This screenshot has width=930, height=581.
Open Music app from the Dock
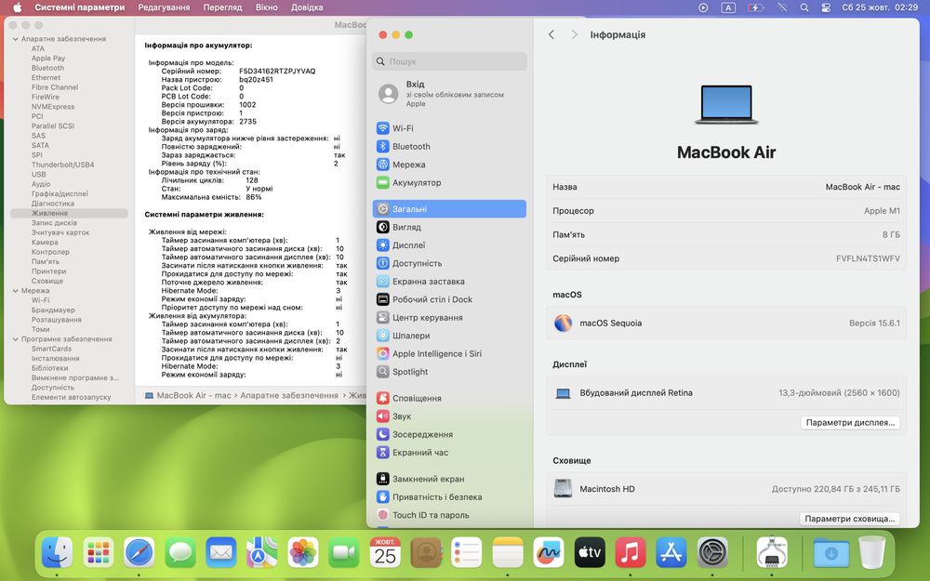630,552
